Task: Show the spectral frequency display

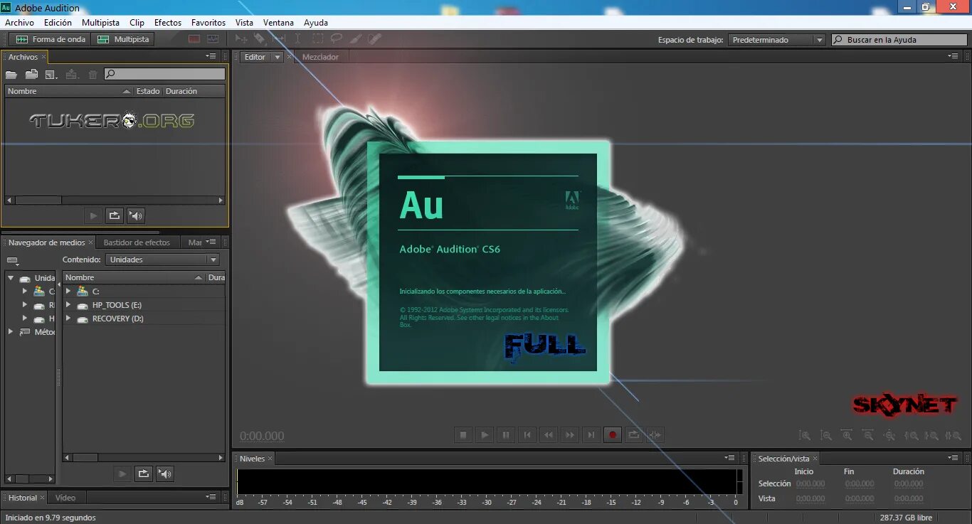Action: point(194,40)
